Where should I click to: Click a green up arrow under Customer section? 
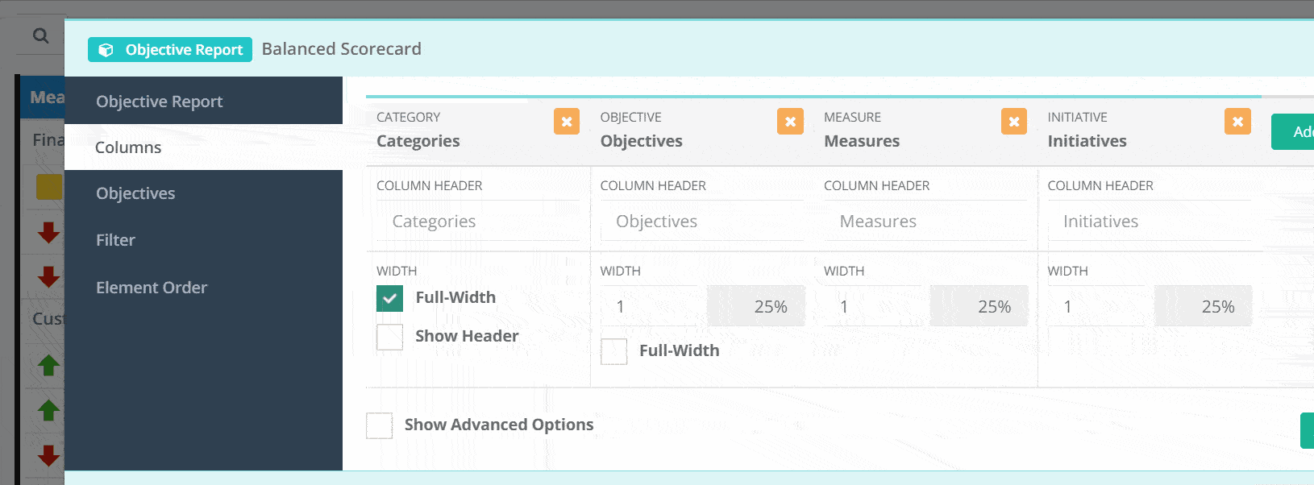(x=51, y=367)
